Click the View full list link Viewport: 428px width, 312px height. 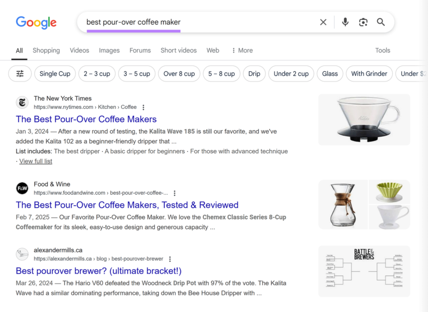point(35,161)
